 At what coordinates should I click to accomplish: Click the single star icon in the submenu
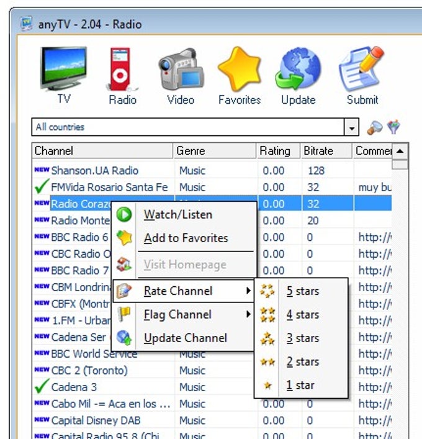pos(267,386)
